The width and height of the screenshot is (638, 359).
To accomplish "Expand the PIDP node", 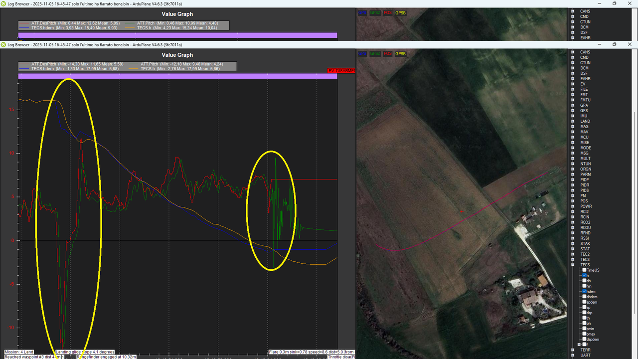I will point(573,179).
